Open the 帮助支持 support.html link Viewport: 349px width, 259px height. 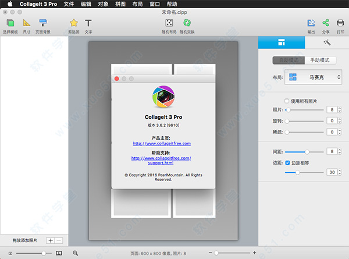pyautogui.click(x=161, y=160)
